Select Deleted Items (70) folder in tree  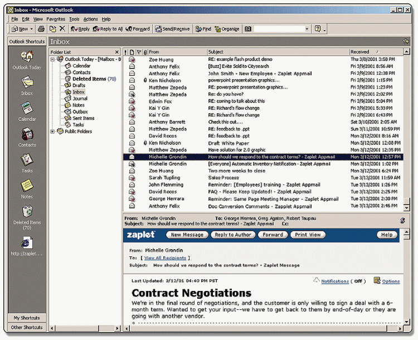click(94, 79)
